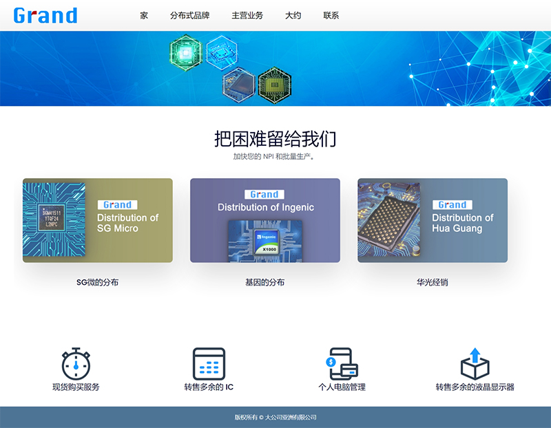Click the 华光经销 link
The width and height of the screenshot is (551, 428).
tap(433, 282)
